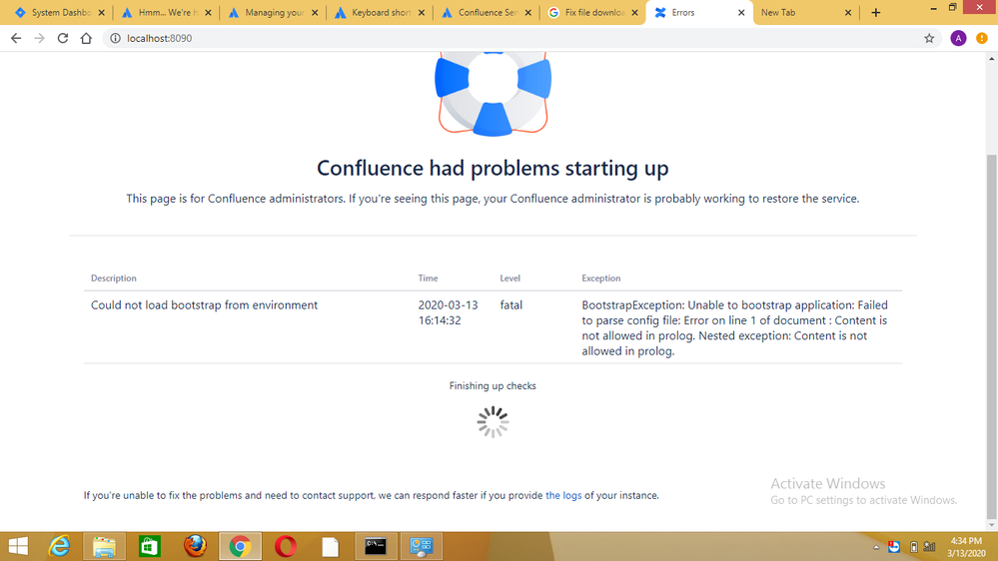Image resolution: width=998 pixels, height=561 pixels.
Task: Click the Chrome taskbar icon
Action: click(x=240, y=546)
